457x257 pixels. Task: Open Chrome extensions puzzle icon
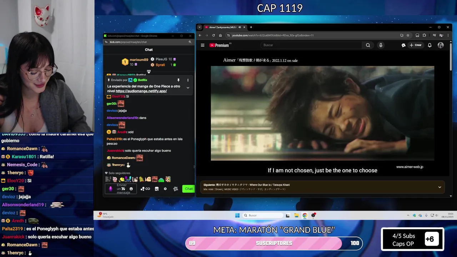(x=424, y=35)
